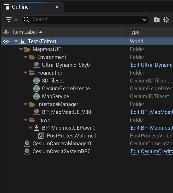The image size is (173, 193).
Task: Select the MapService actor
Action: pyautogui.click(x=55, y=96)
